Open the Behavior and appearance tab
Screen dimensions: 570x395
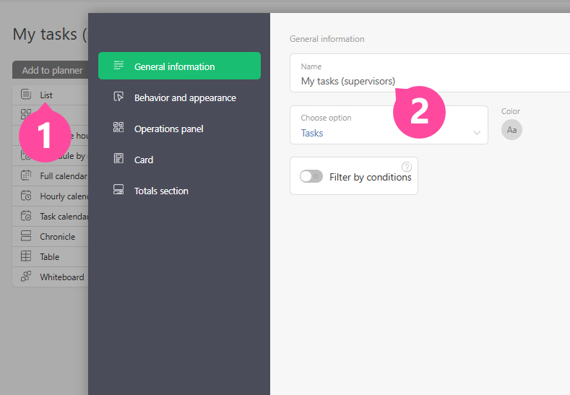(x=185, y=97)
